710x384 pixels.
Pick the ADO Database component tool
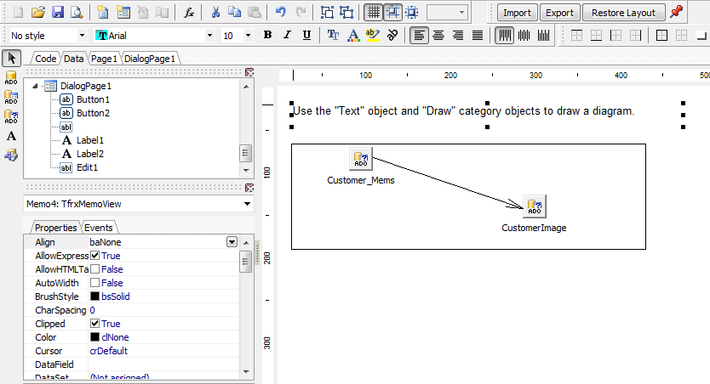[x=11, y=77]
